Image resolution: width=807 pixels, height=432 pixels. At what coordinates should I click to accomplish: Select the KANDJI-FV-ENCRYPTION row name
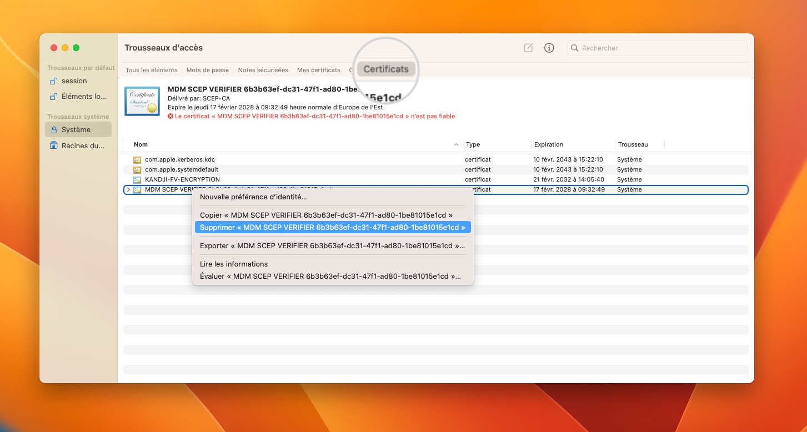182,180
